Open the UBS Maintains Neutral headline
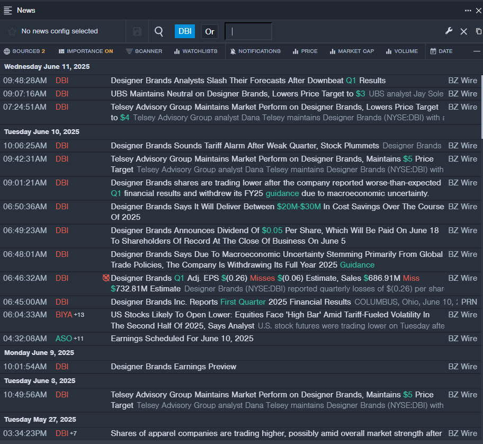 [x=238, y=94]
